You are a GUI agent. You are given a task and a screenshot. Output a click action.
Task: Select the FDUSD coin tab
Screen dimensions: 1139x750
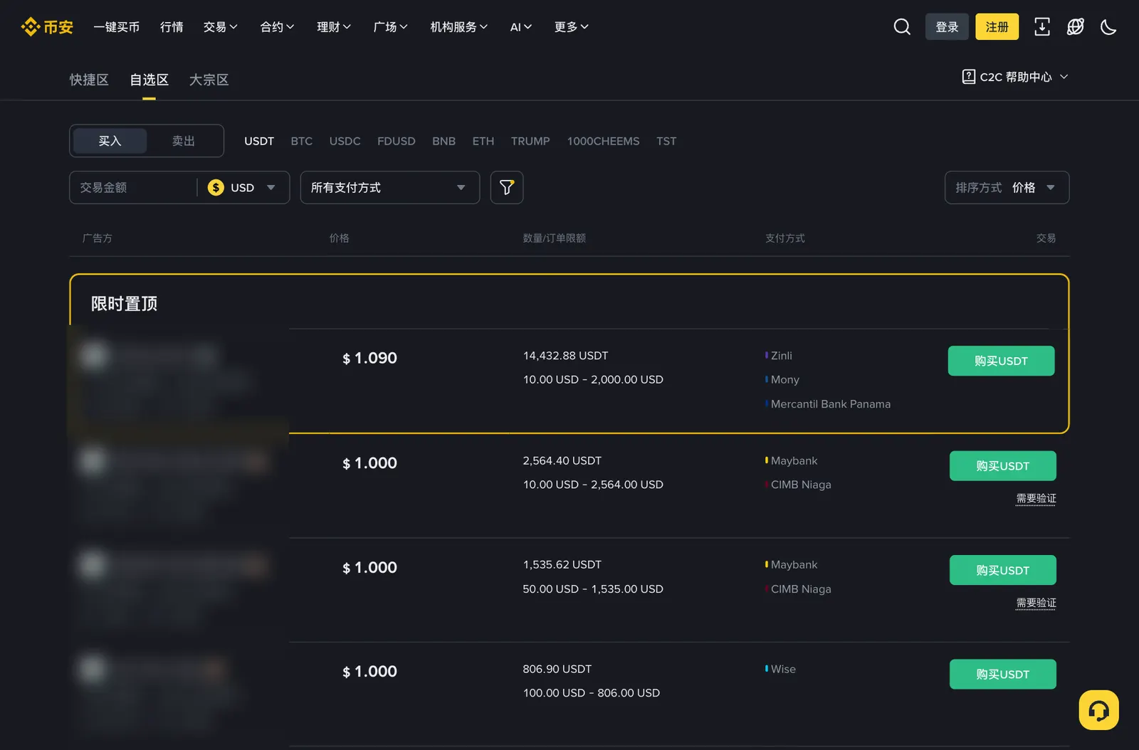[x=397, y=141]
